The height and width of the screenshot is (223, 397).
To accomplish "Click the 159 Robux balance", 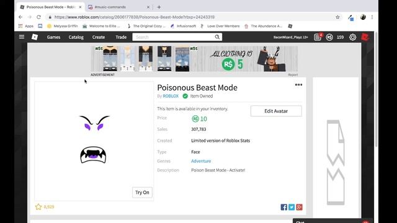I will click(341, 37).
